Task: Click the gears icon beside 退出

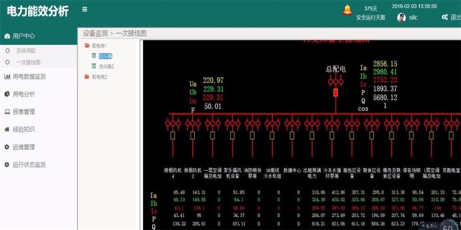Action: pos(445,17)
